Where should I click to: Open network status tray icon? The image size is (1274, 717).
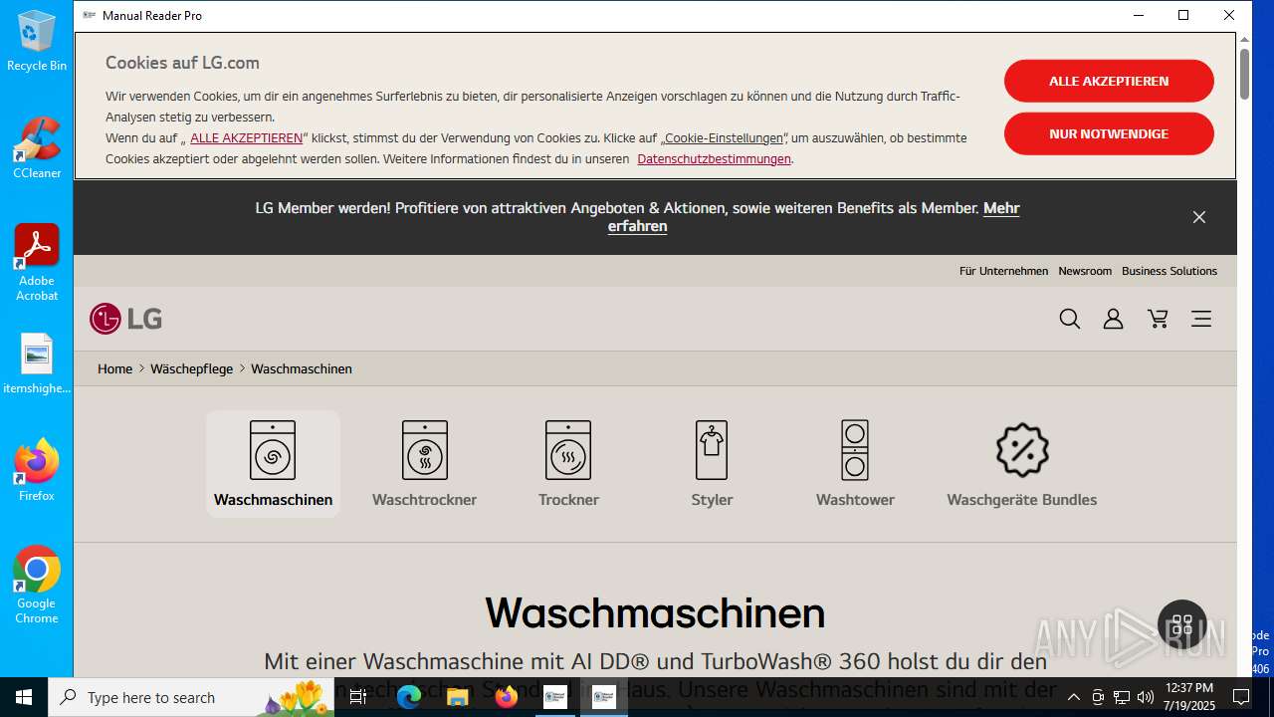click(1122, 697)
